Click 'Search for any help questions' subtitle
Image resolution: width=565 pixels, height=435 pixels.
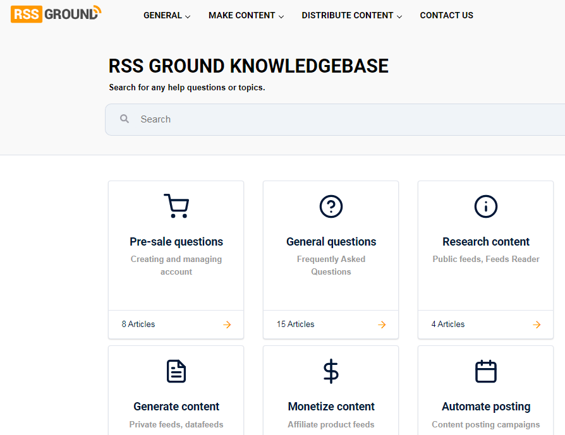coord(187,88)
